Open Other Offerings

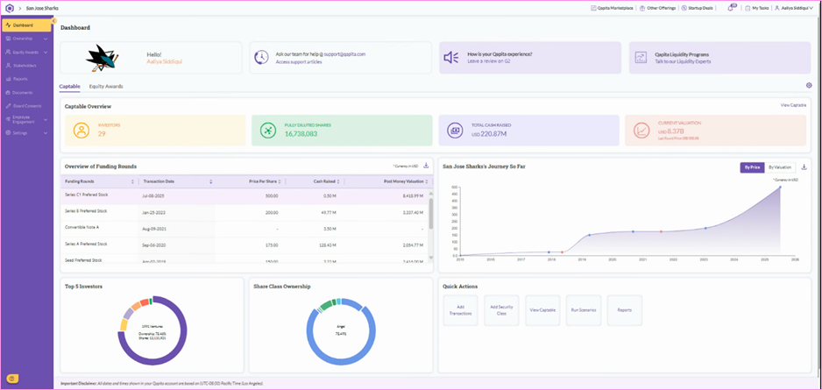(657, 9)
